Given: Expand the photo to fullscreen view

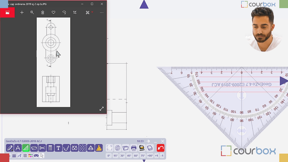Looking at the screenshot, I should coord(102,109).
